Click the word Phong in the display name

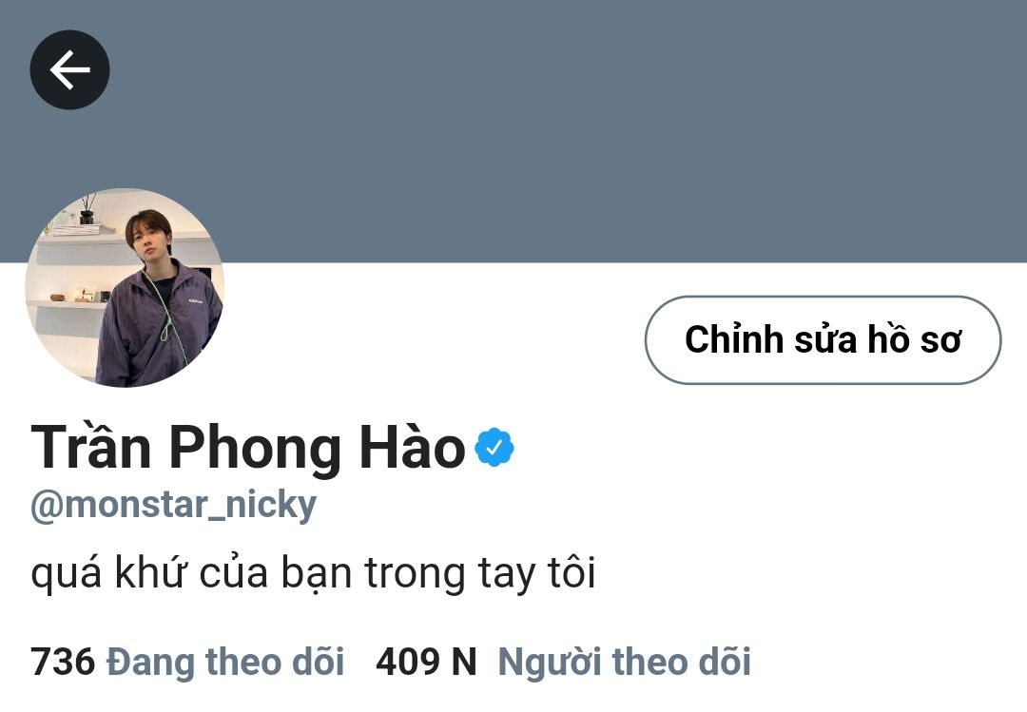256,449
